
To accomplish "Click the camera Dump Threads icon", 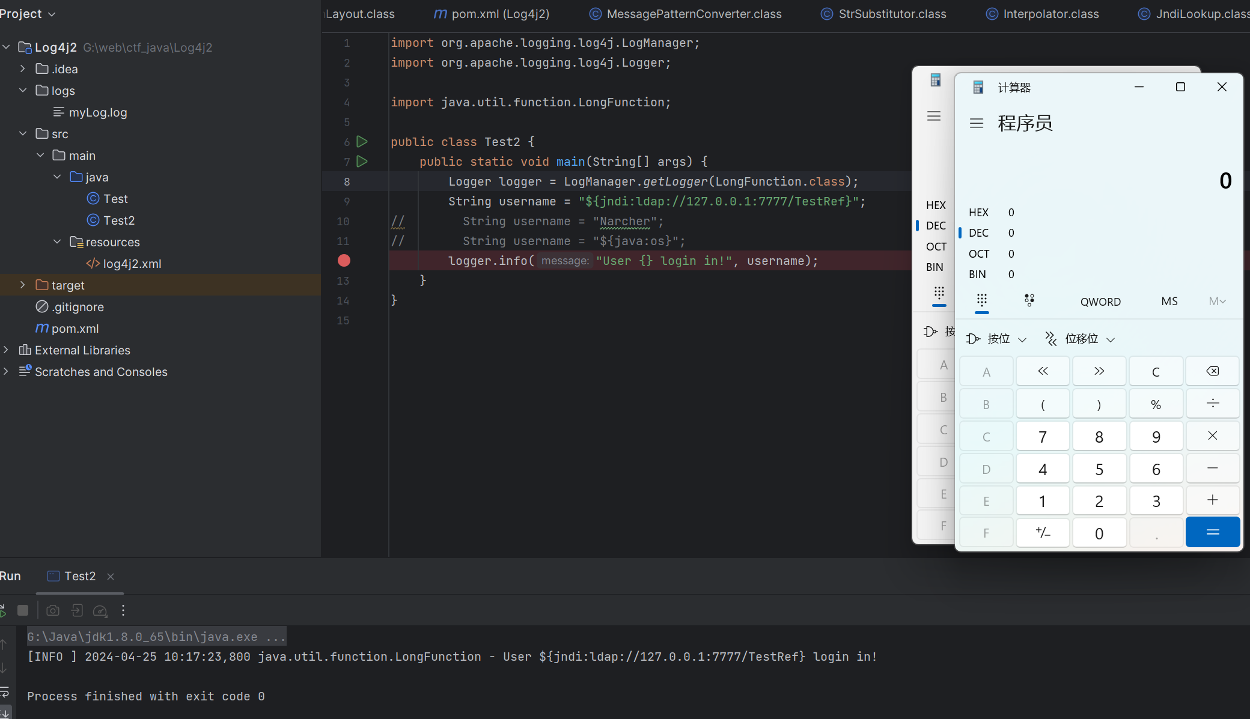I will click(x=53, y=610).
